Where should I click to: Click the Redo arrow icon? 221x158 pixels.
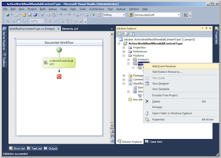[x=69, y=15]
